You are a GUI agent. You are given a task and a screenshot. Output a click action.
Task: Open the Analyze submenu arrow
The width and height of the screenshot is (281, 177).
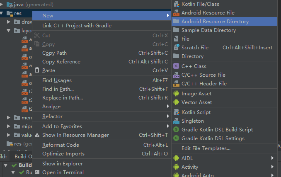click(x=168, y=107)
